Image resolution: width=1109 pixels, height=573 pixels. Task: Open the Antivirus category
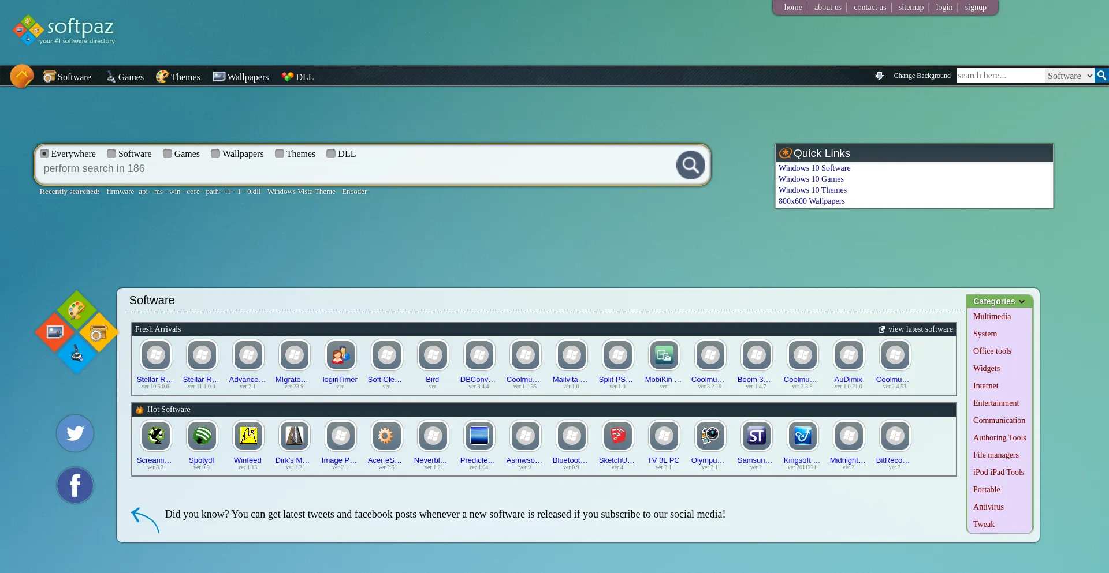click(x=988, y=507)
